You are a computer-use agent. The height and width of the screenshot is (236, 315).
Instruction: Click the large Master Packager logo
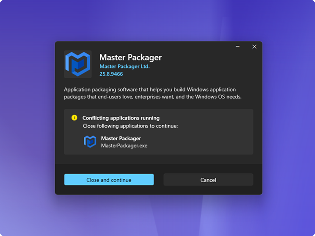(x=78, y=64)
